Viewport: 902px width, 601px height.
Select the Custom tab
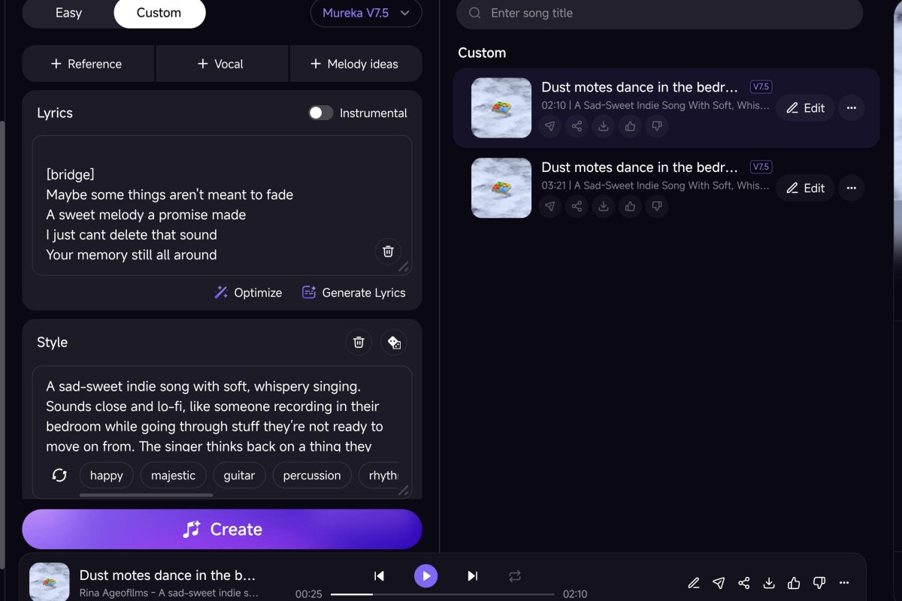click(159, 13)
